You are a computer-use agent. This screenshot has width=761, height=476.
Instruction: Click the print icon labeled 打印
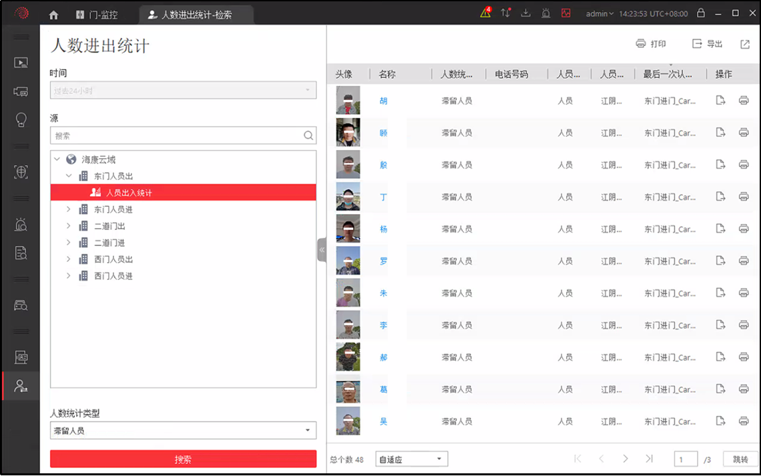pos(650,43)
